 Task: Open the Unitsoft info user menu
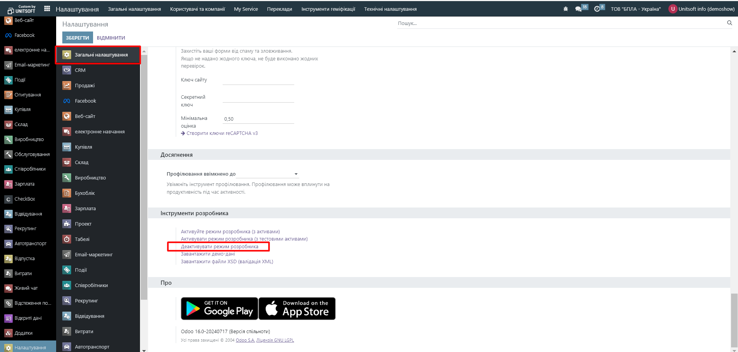701,9
